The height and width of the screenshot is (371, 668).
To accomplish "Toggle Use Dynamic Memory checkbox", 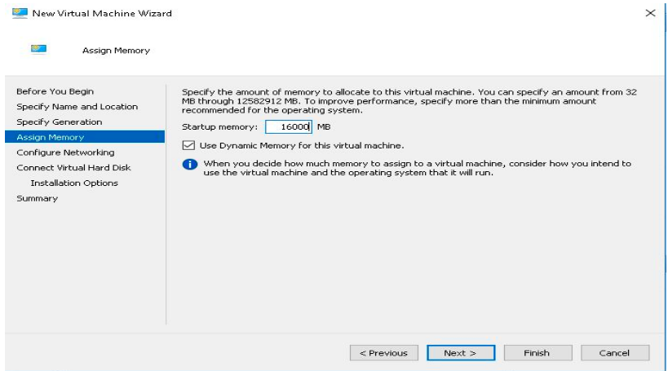I will tap(189, 145).
